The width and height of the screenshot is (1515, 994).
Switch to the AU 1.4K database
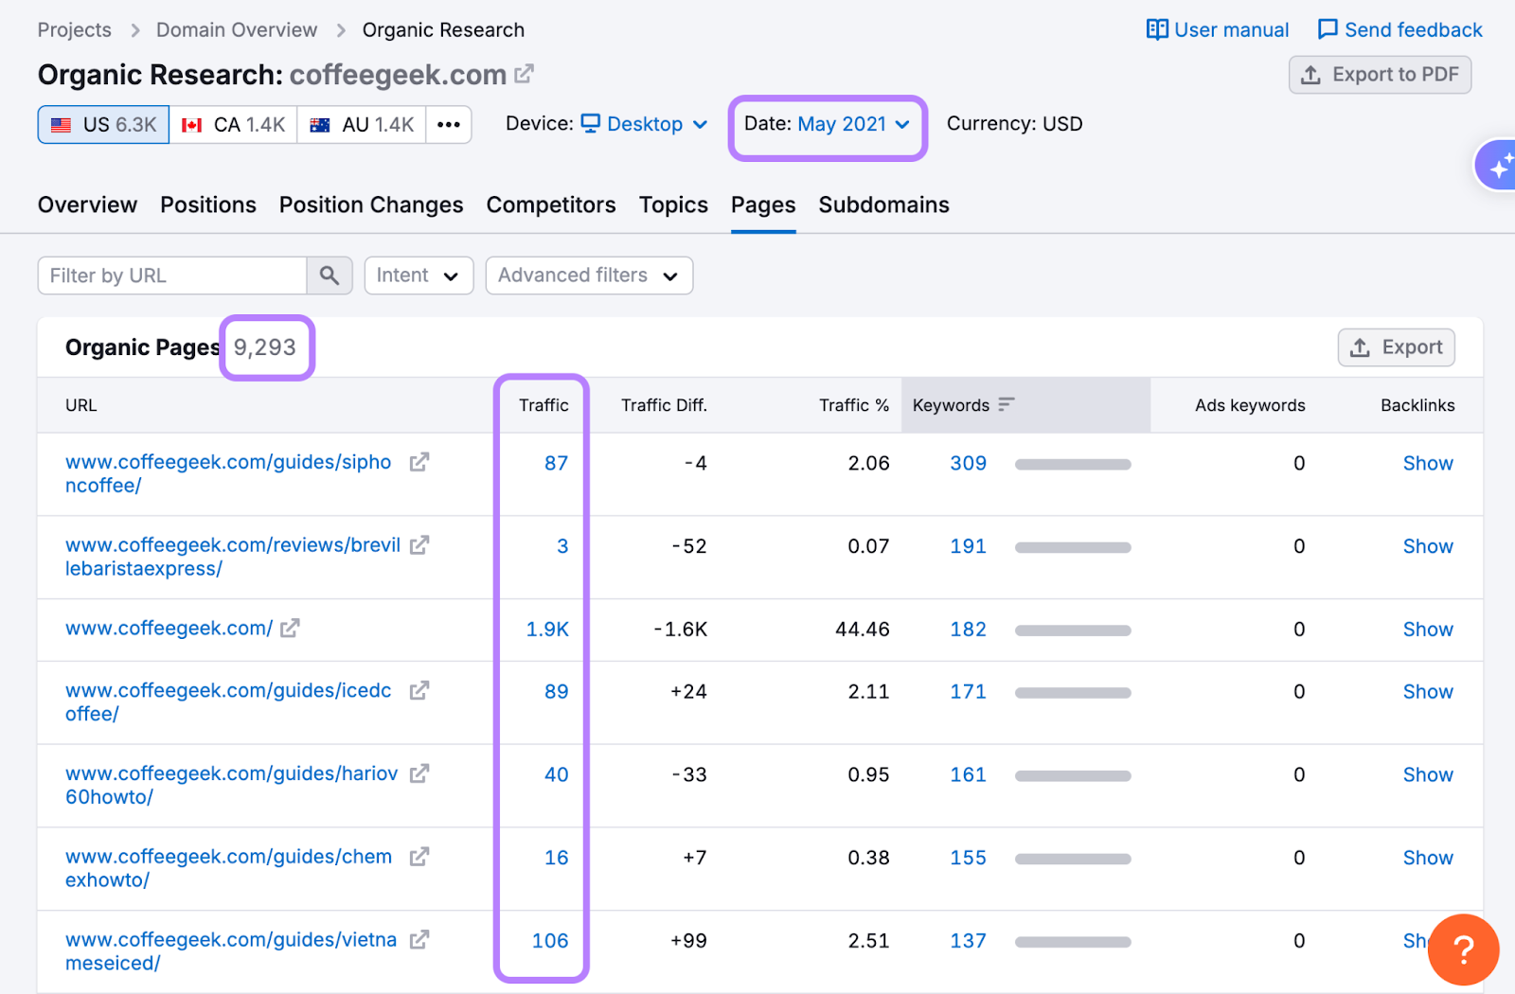click(362, 125)
